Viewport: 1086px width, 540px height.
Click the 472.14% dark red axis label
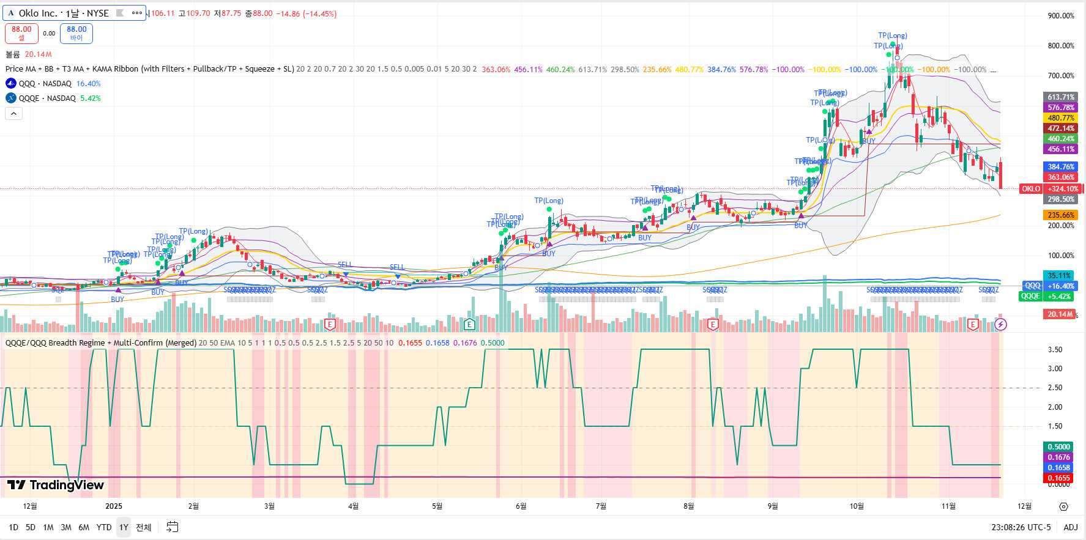1060,128
